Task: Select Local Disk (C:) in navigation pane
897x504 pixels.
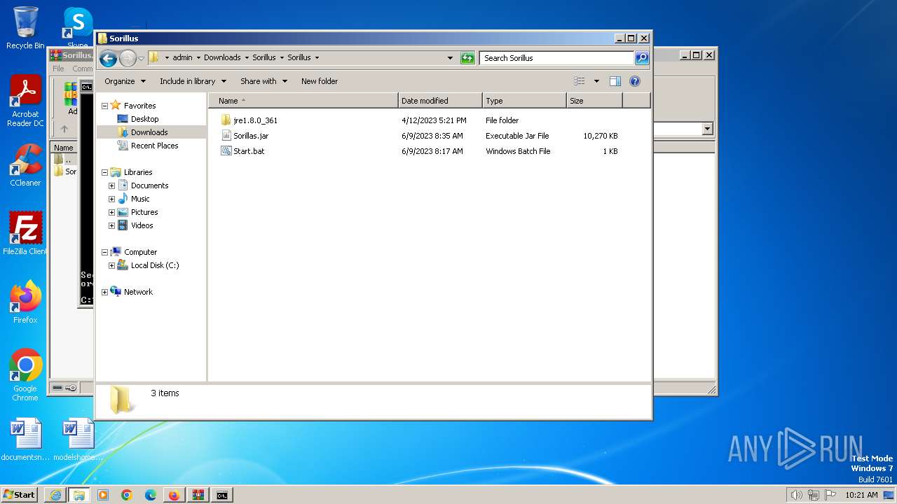Action: tap(154, 265)
